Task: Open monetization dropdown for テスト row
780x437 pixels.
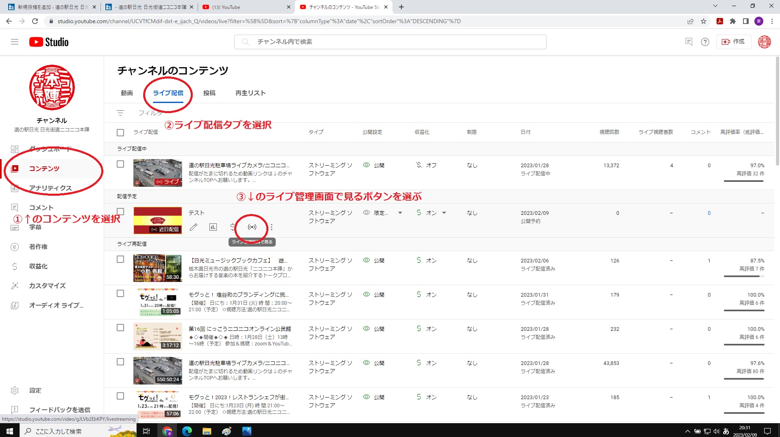Action: [x=444, y=213]
